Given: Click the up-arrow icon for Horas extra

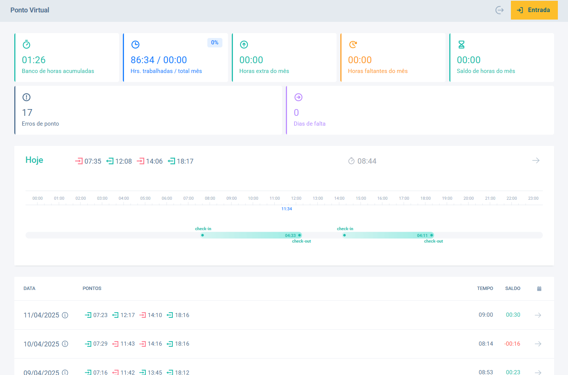Looking at the screenshot, I should click(244, 44).
